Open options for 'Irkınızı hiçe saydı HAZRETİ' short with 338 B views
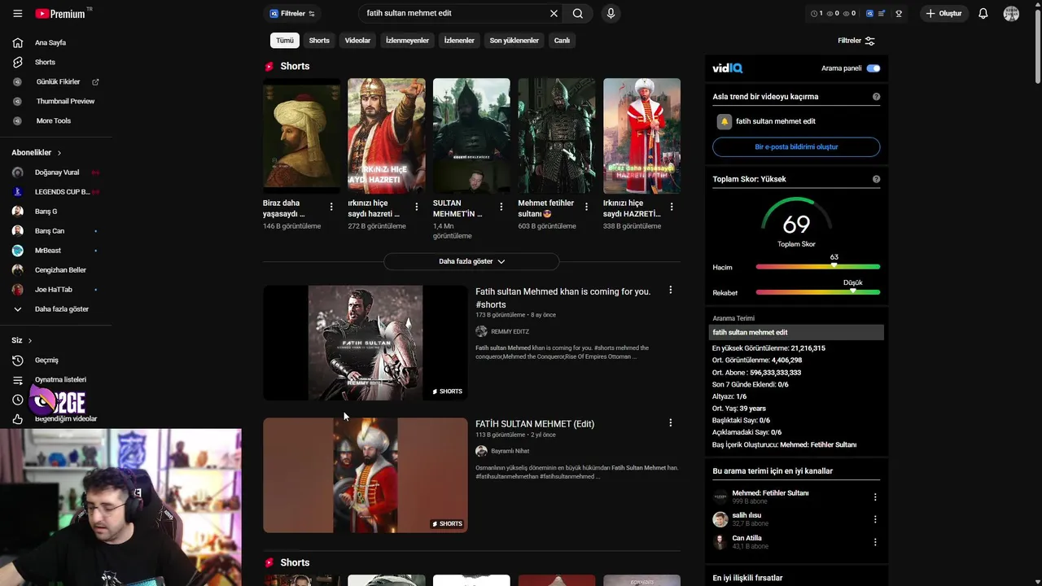Viewport: 1042px width, 586px height. point(672,207)
